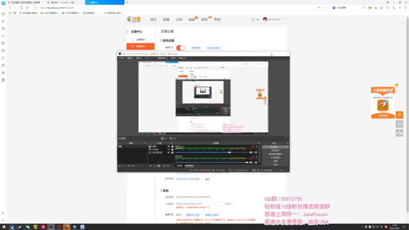Open the dropdown next to personal URL field
409x230 pixels.
229,203
